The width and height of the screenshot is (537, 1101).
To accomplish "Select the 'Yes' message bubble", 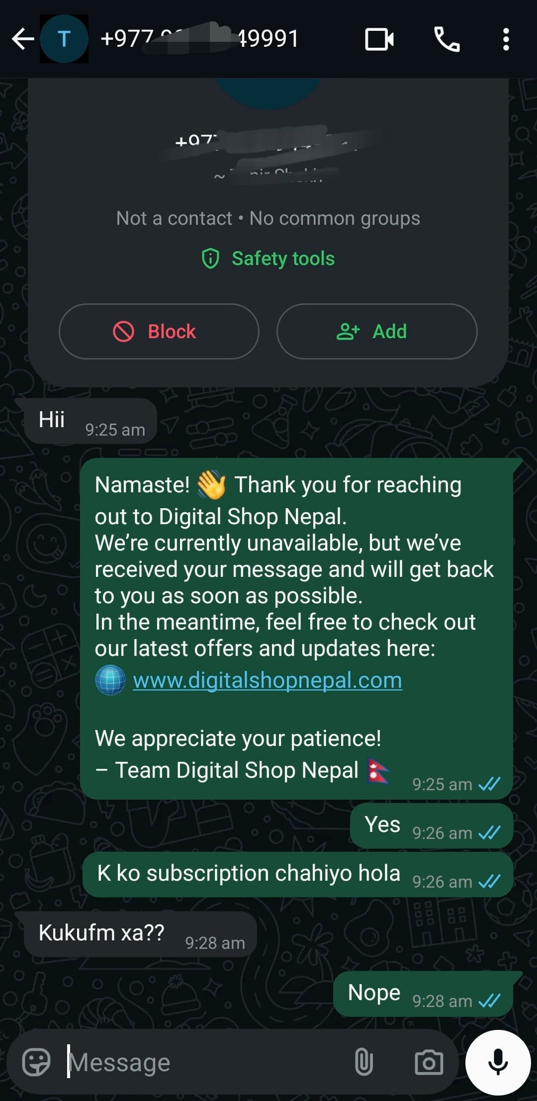I will (x=432, y=826).
